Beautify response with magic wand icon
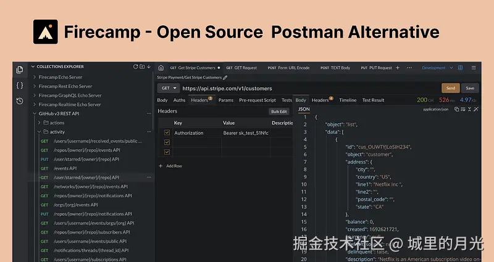The height and width of the screenshot is (262, 494). pos(476,109)
